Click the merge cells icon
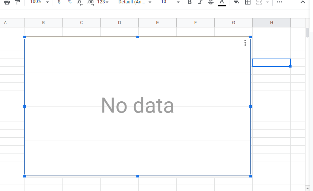Image resolution: width=313 pixels, height=191 pixels. 259,2
